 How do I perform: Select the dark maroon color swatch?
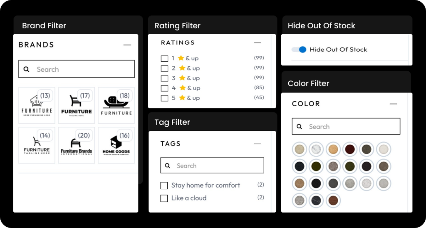coord(349,149)
